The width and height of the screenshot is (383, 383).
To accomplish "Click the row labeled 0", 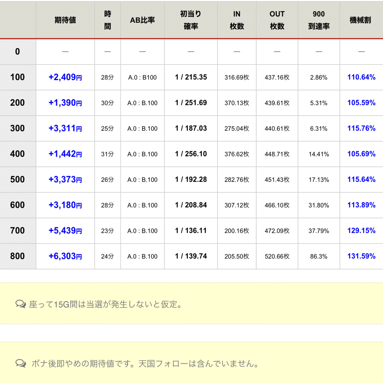I will coord(18,52).
